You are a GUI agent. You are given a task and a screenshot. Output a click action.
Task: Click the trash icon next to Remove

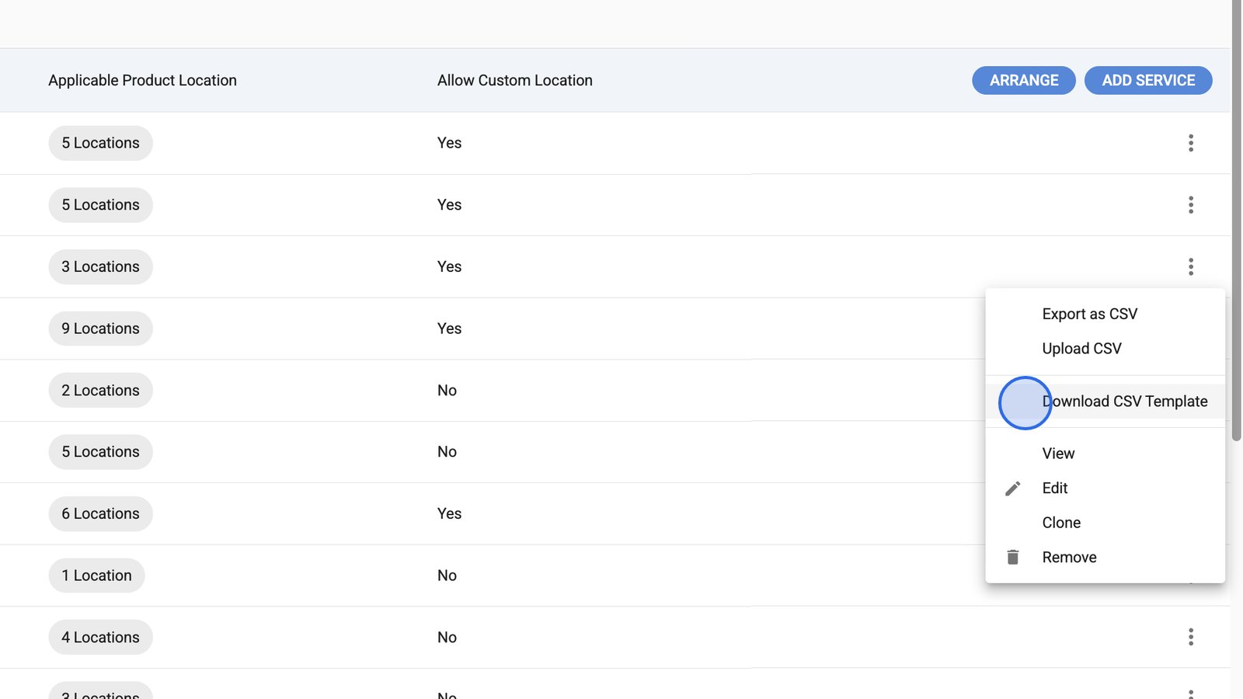pos(1012,558)
